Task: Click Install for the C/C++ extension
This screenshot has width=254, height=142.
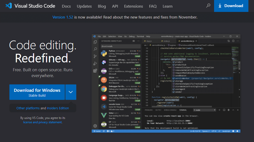Action: click(138, 74)
